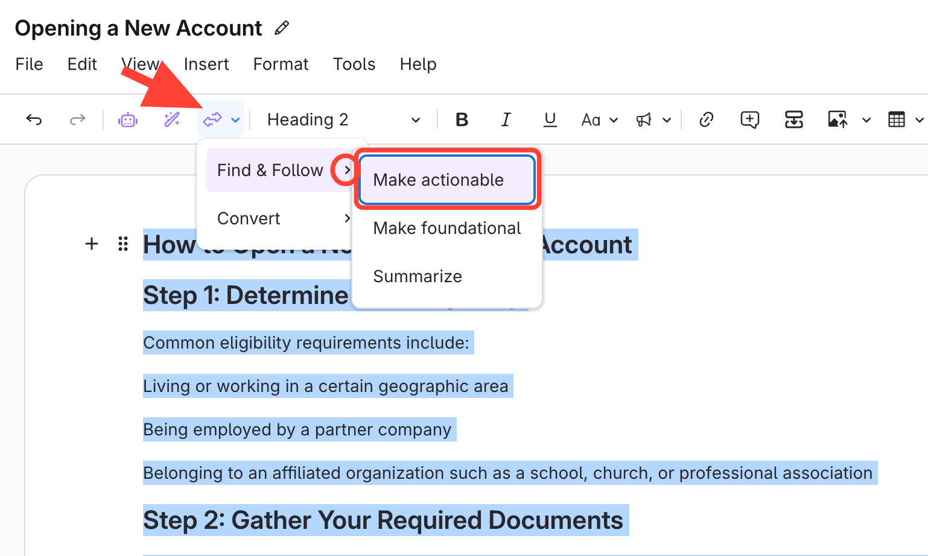Expand the Convert submenu

point(282,218)
